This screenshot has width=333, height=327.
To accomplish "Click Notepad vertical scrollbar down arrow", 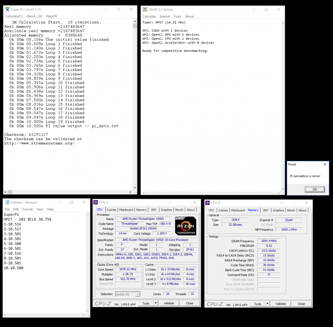I will pos(88,311).
